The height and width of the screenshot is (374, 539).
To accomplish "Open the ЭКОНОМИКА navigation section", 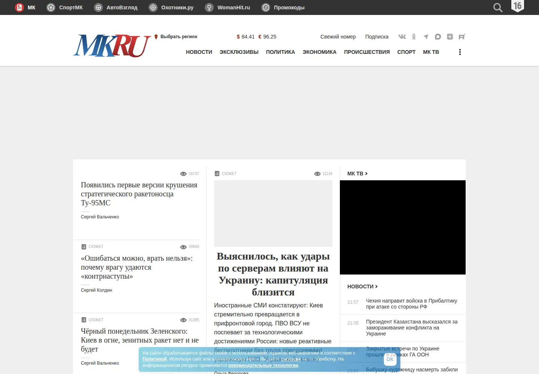I will coord(320,52).
